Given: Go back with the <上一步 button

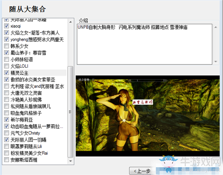Looking at the screenshot, I should (x=142, y=171).
